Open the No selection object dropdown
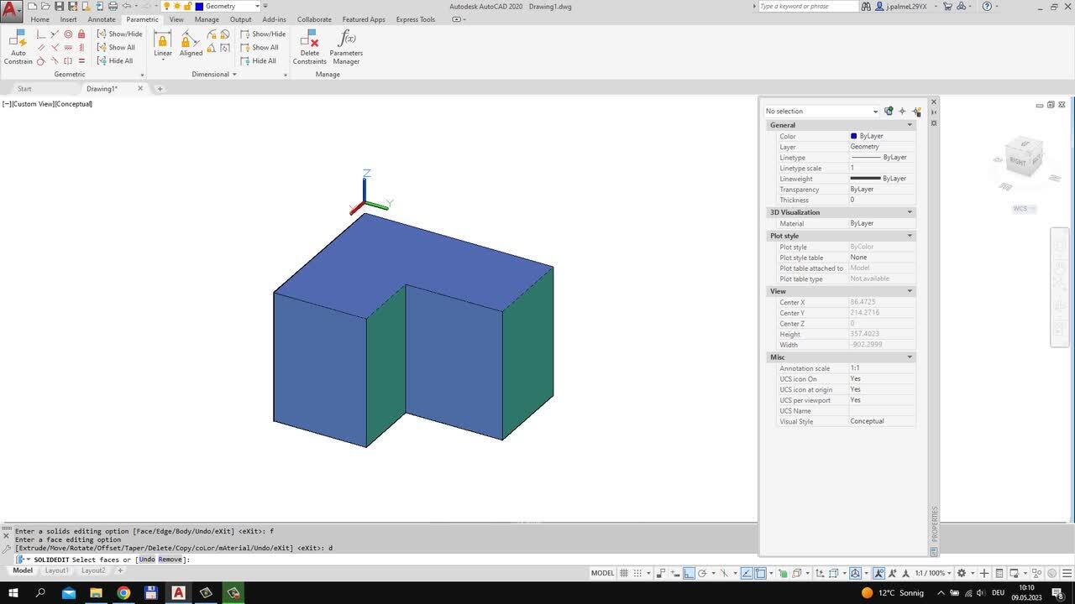The width and height of the screenshot is (1075, 604). [x=821, y=111]
